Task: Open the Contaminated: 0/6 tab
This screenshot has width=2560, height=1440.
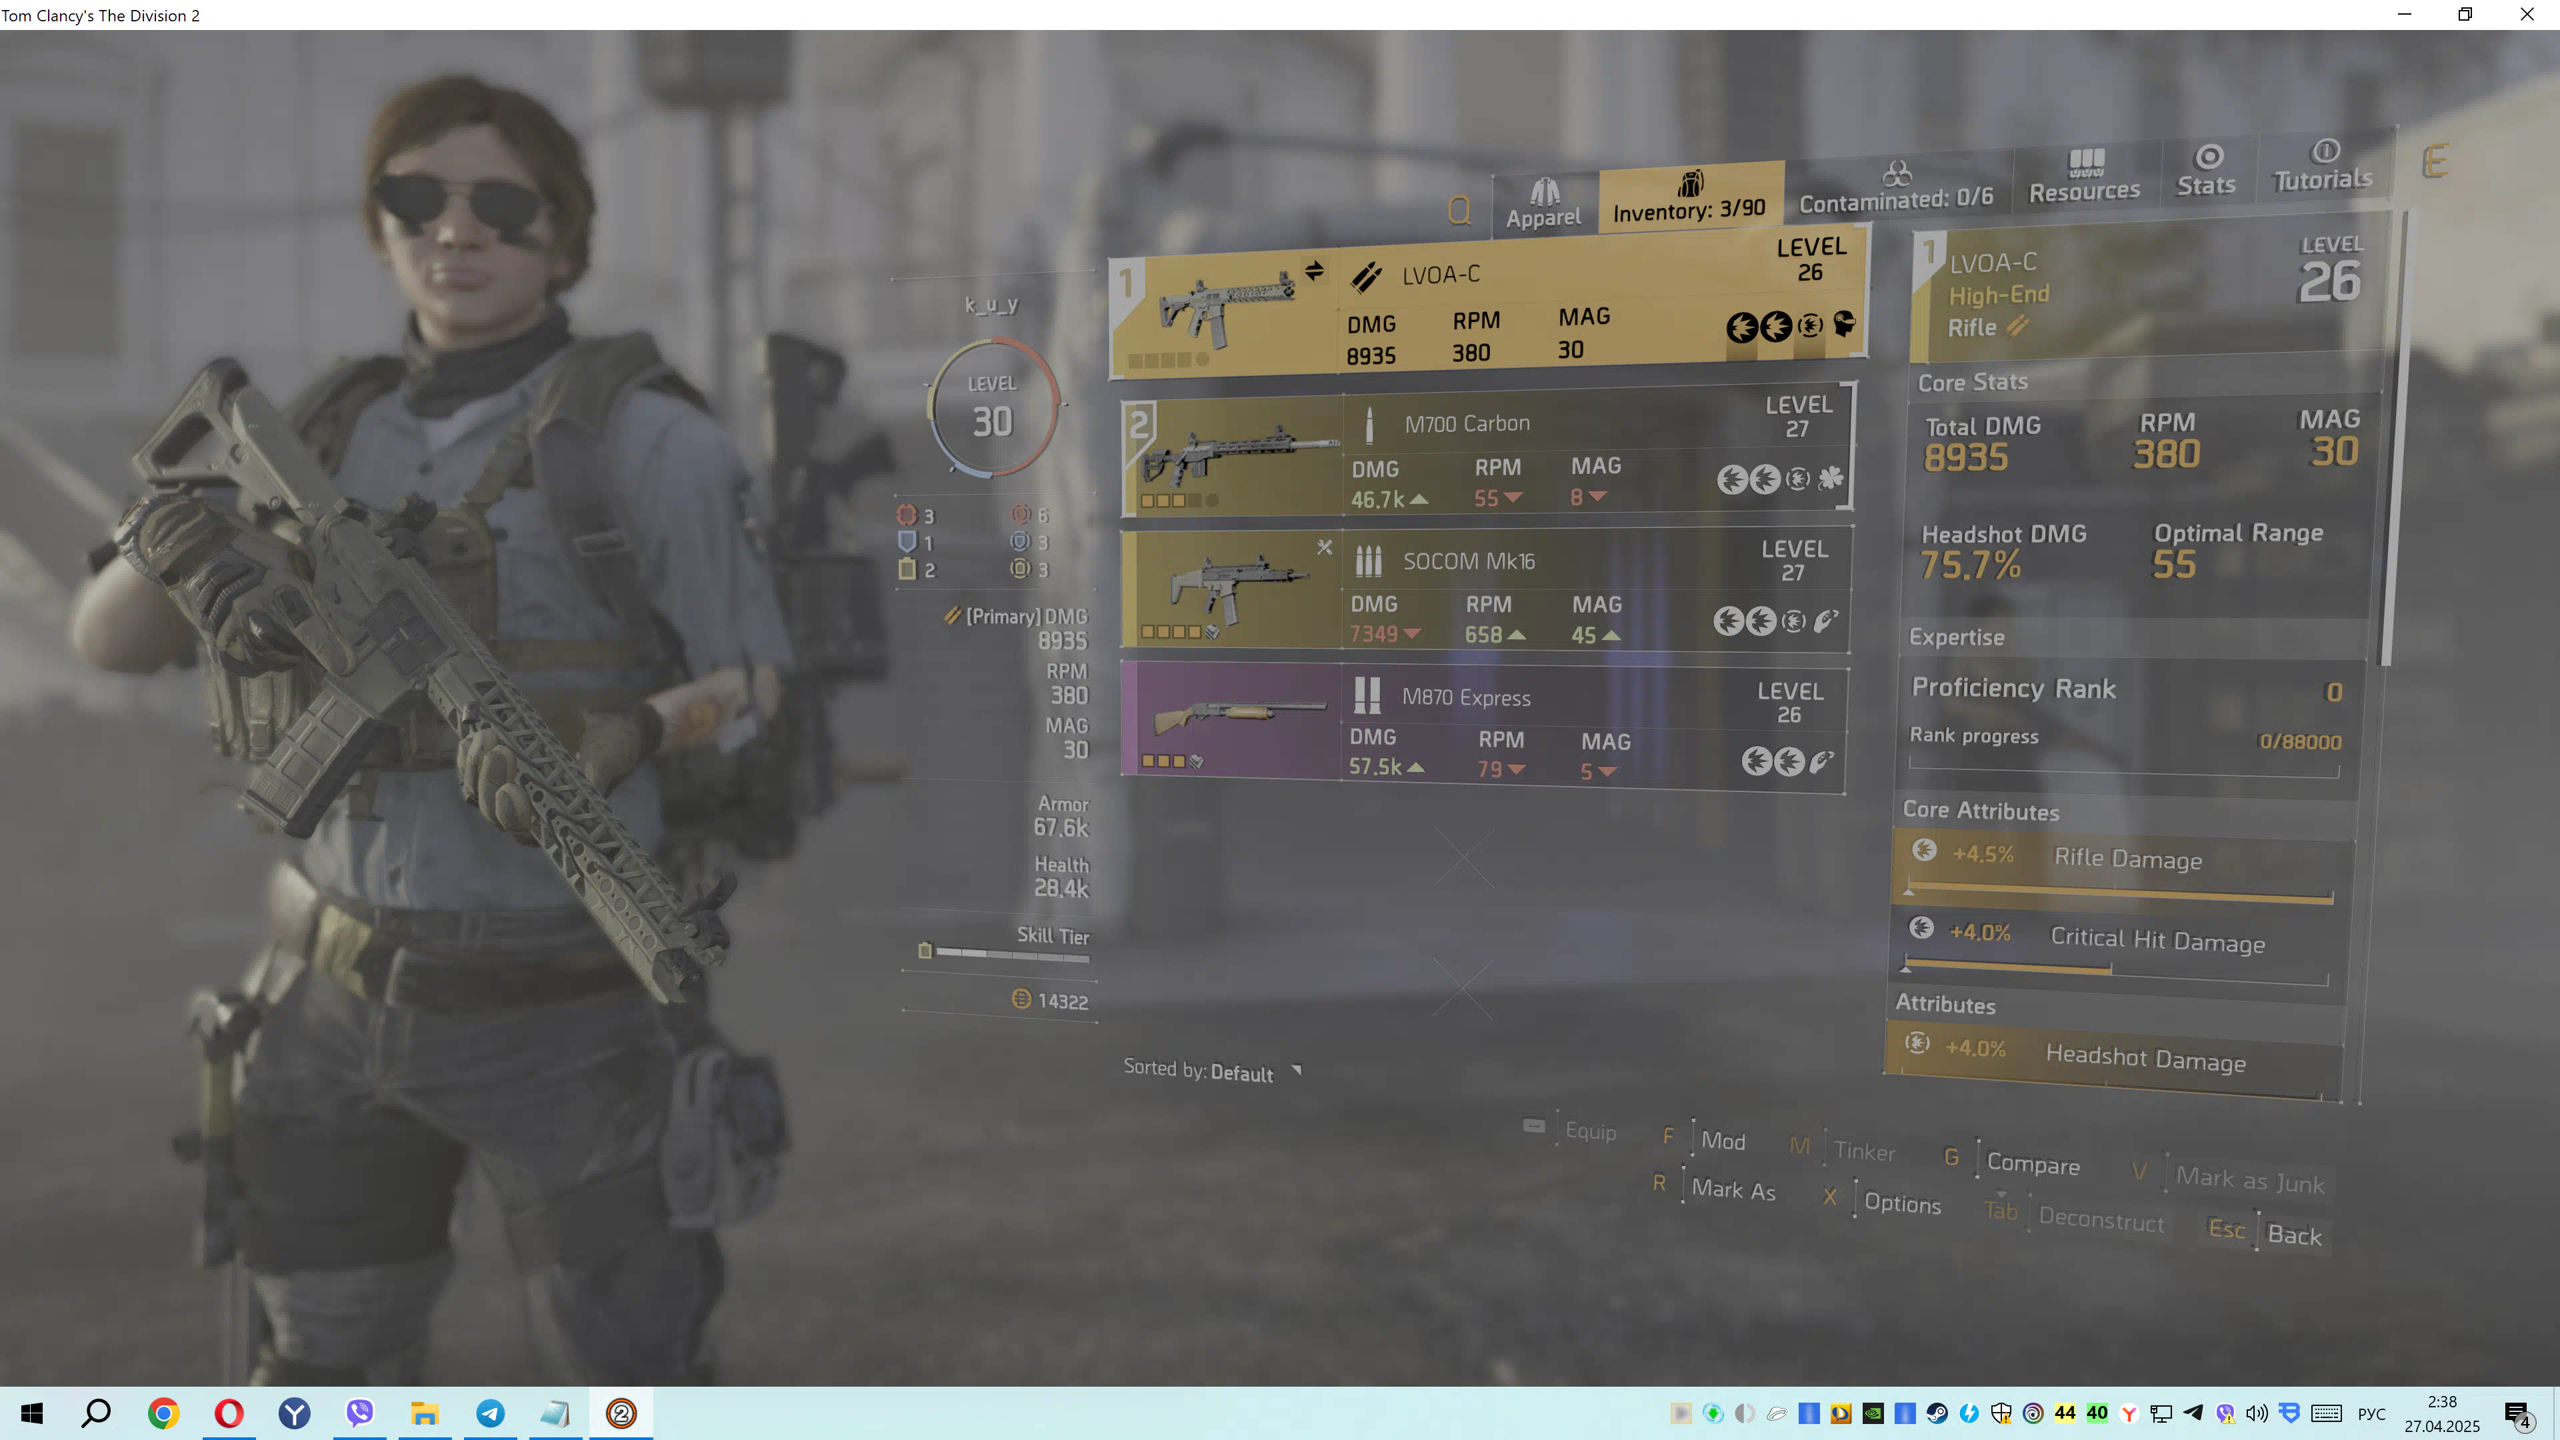Action: (1896, 188)
